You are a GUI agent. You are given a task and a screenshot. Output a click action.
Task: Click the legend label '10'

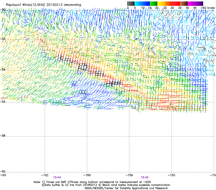pyautogui.click(x=143, y=8)
